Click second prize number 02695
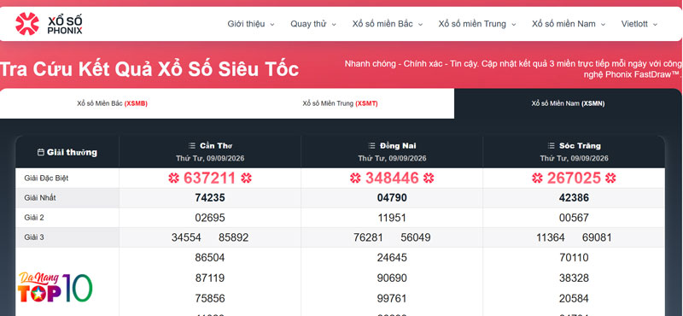 click(210, 218)
